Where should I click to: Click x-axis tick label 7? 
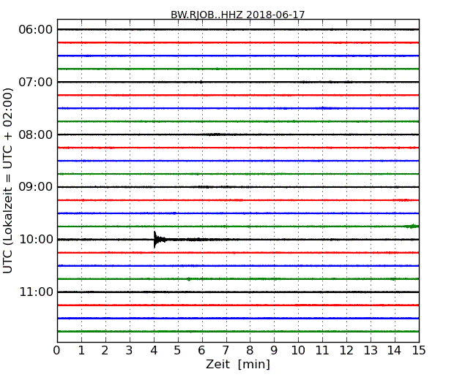point(226,351)
